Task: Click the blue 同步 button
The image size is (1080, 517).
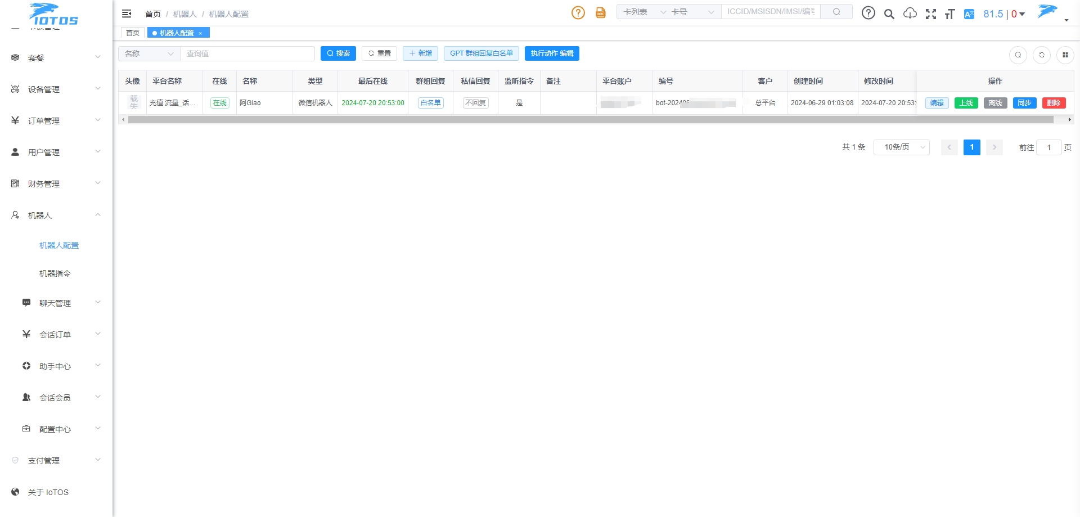Action: click(x=1025, y=103)
